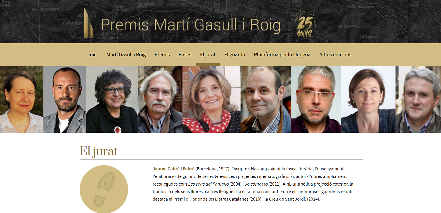Click the golden organ-pipe logo icon
Image resolution: width=441 pixels, height=213 pixels.
[89, 23]
